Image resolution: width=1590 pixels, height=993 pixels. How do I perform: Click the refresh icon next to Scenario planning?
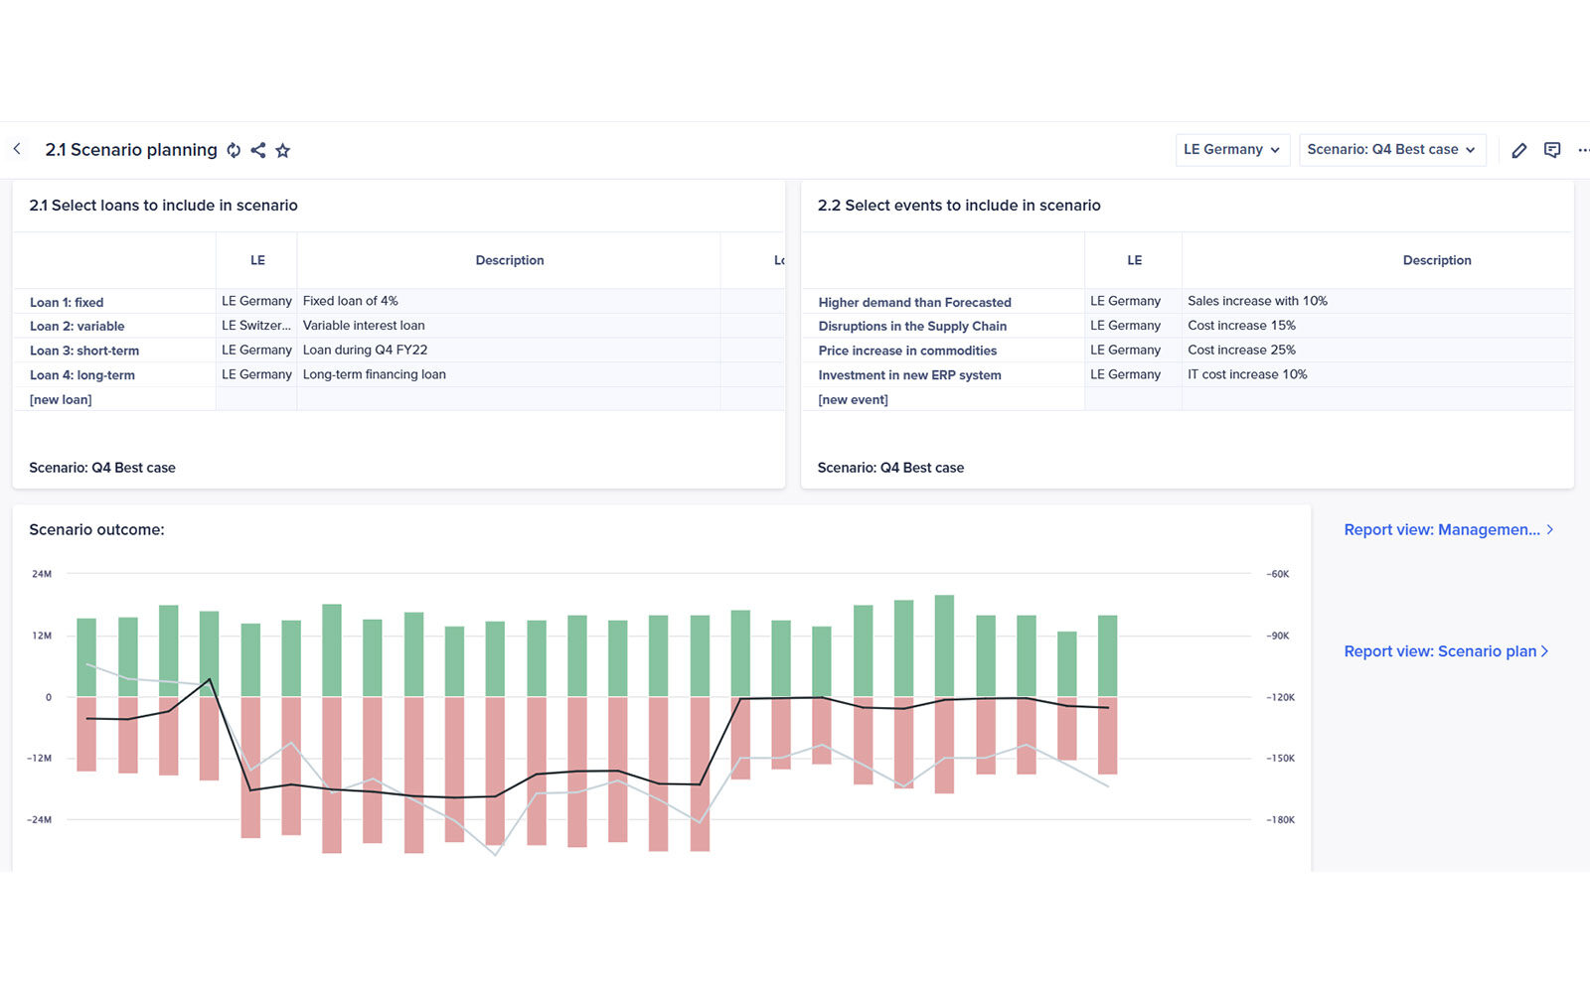point(234,150)
